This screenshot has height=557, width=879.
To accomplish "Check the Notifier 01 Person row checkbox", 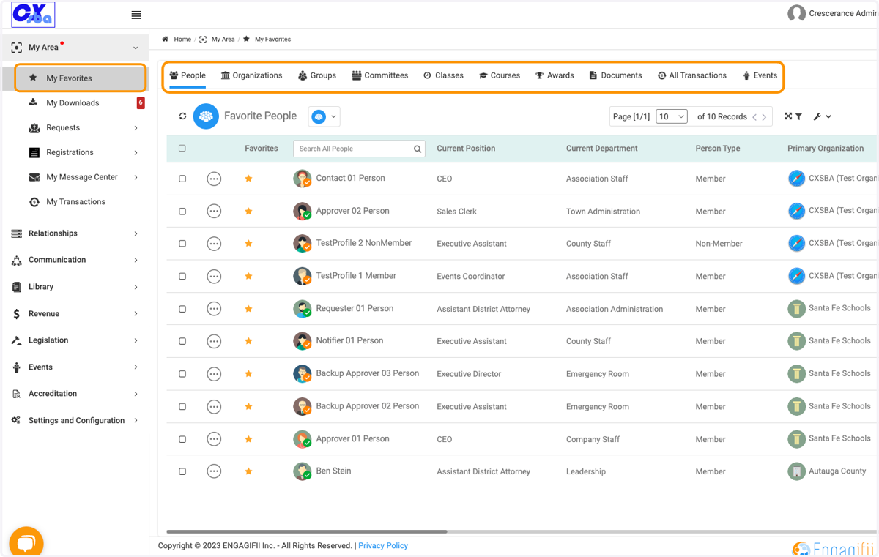I will coord(182,341).
